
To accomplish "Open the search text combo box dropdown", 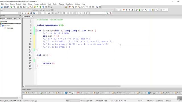I will point(105,13).
